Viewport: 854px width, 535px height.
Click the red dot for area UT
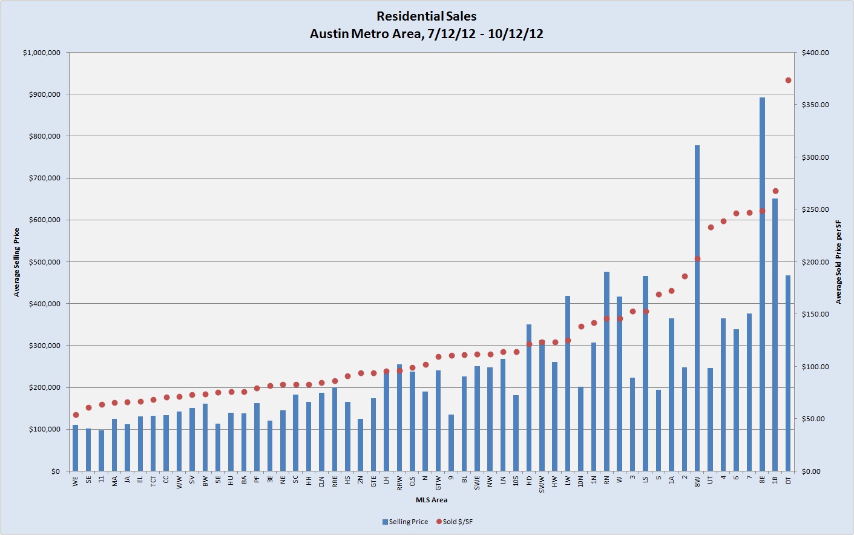(711, 228)
